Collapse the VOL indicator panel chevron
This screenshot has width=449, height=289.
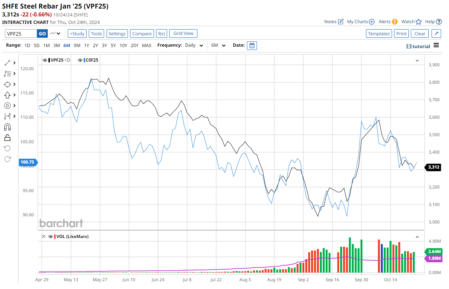pyautogui.click(x=417, y=236)
